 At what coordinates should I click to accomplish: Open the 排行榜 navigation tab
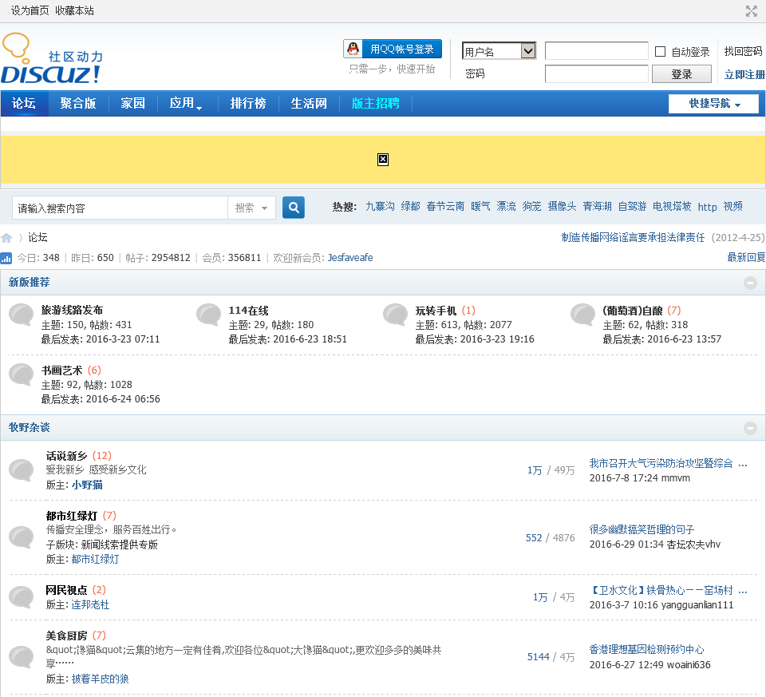click(248, 103)
